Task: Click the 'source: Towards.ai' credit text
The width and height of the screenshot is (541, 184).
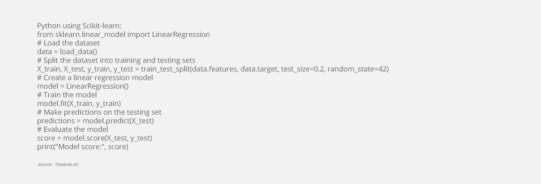Action: tap(59, 165)
